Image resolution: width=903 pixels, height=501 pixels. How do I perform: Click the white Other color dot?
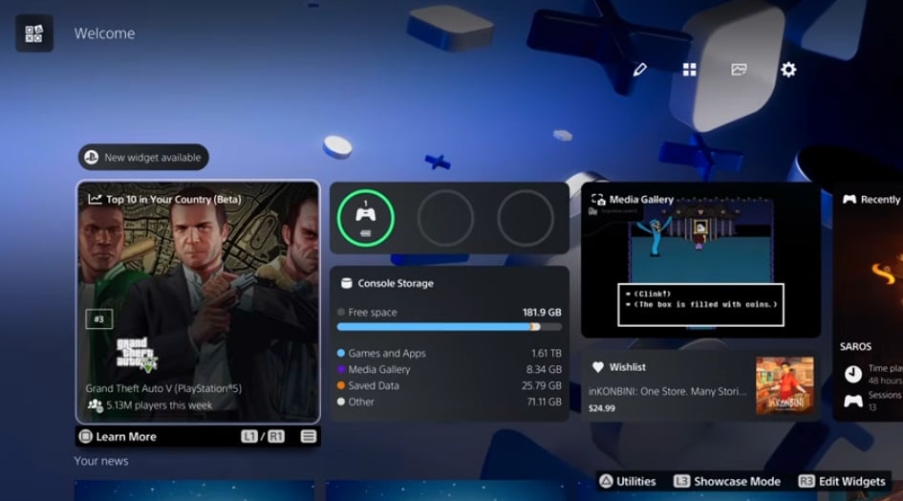pyautogui.click(x=341, y=402)
